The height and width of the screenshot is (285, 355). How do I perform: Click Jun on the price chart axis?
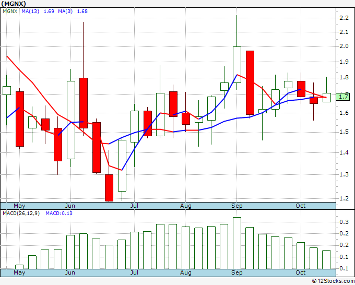coord(70,206)
